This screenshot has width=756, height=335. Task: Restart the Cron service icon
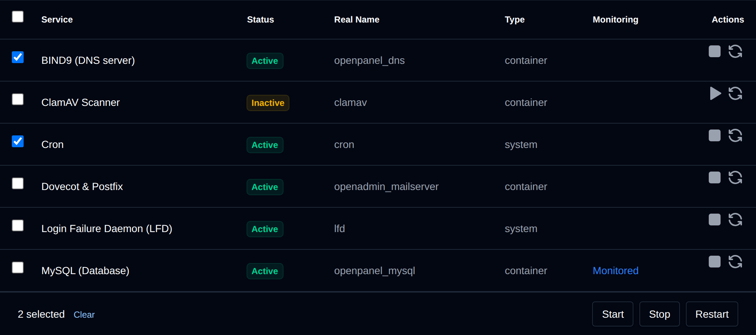[x=735, y=135]
